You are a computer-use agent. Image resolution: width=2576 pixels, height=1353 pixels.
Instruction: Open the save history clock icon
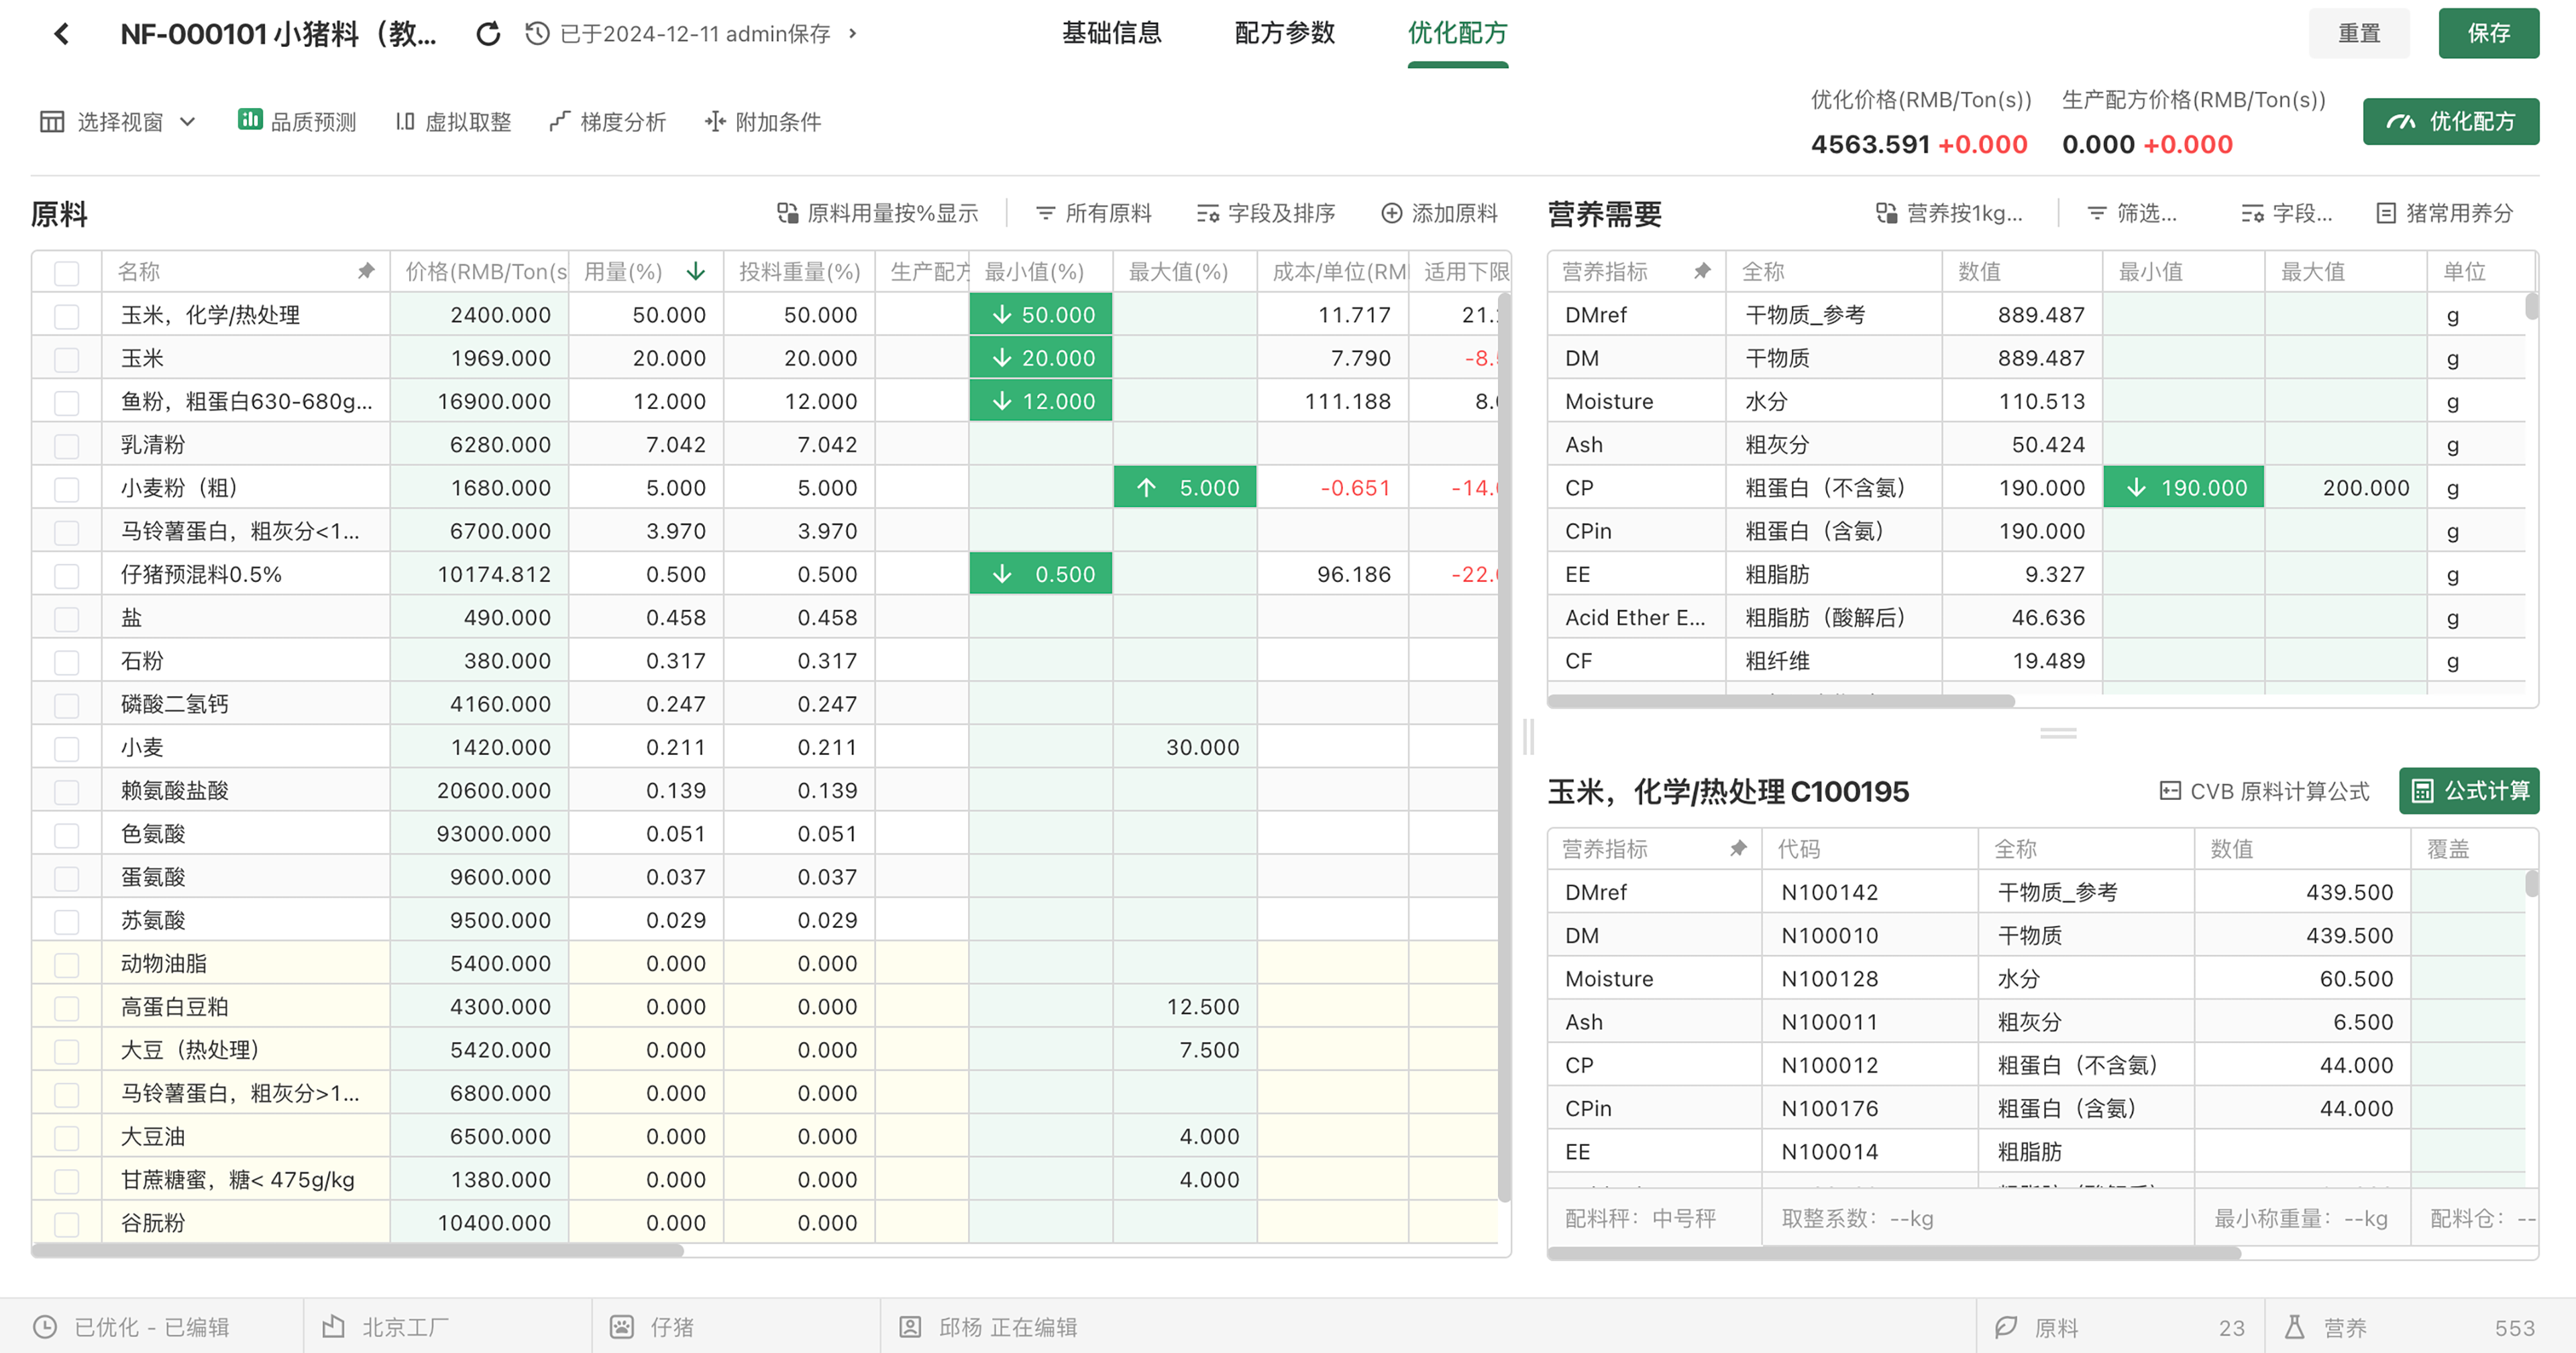click(537, 34)
